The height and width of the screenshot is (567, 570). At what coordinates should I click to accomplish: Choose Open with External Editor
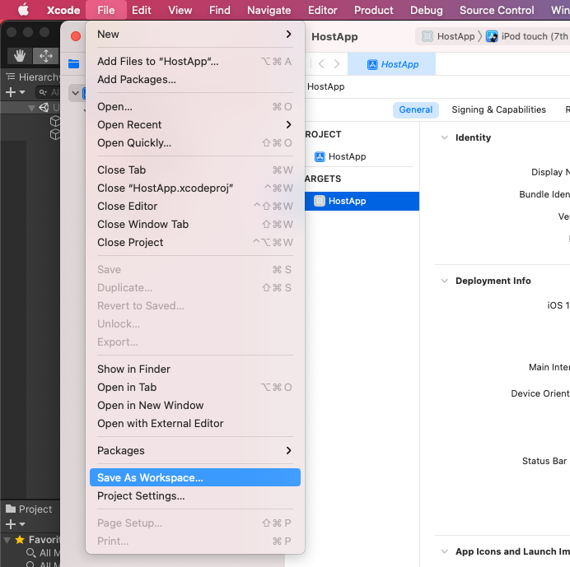click(195, 424)
